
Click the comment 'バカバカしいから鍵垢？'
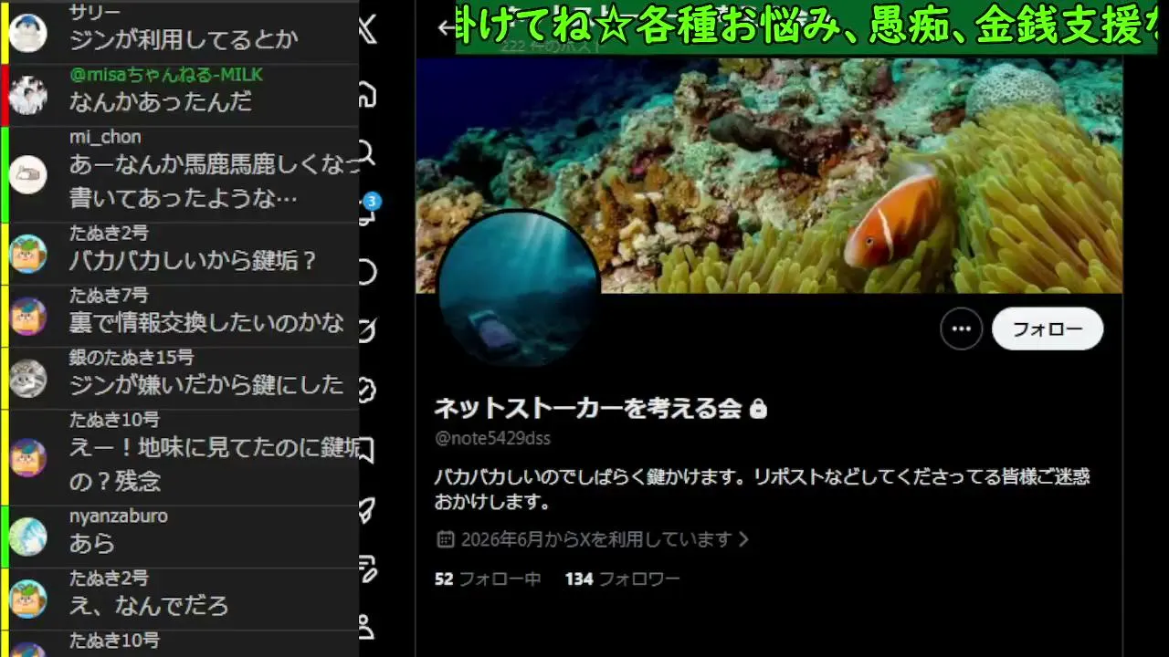click(195, 260)
